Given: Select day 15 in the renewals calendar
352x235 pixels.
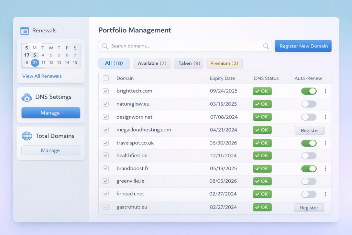Looking at the screenshot, I should (75, 63).
